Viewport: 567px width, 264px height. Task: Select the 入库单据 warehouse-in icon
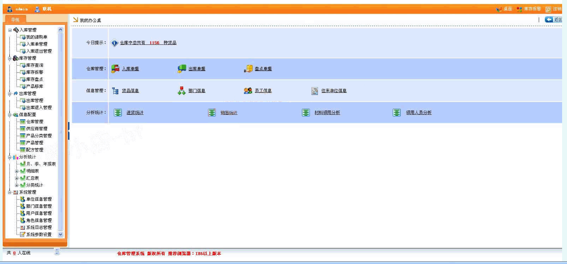coord(115,68)
